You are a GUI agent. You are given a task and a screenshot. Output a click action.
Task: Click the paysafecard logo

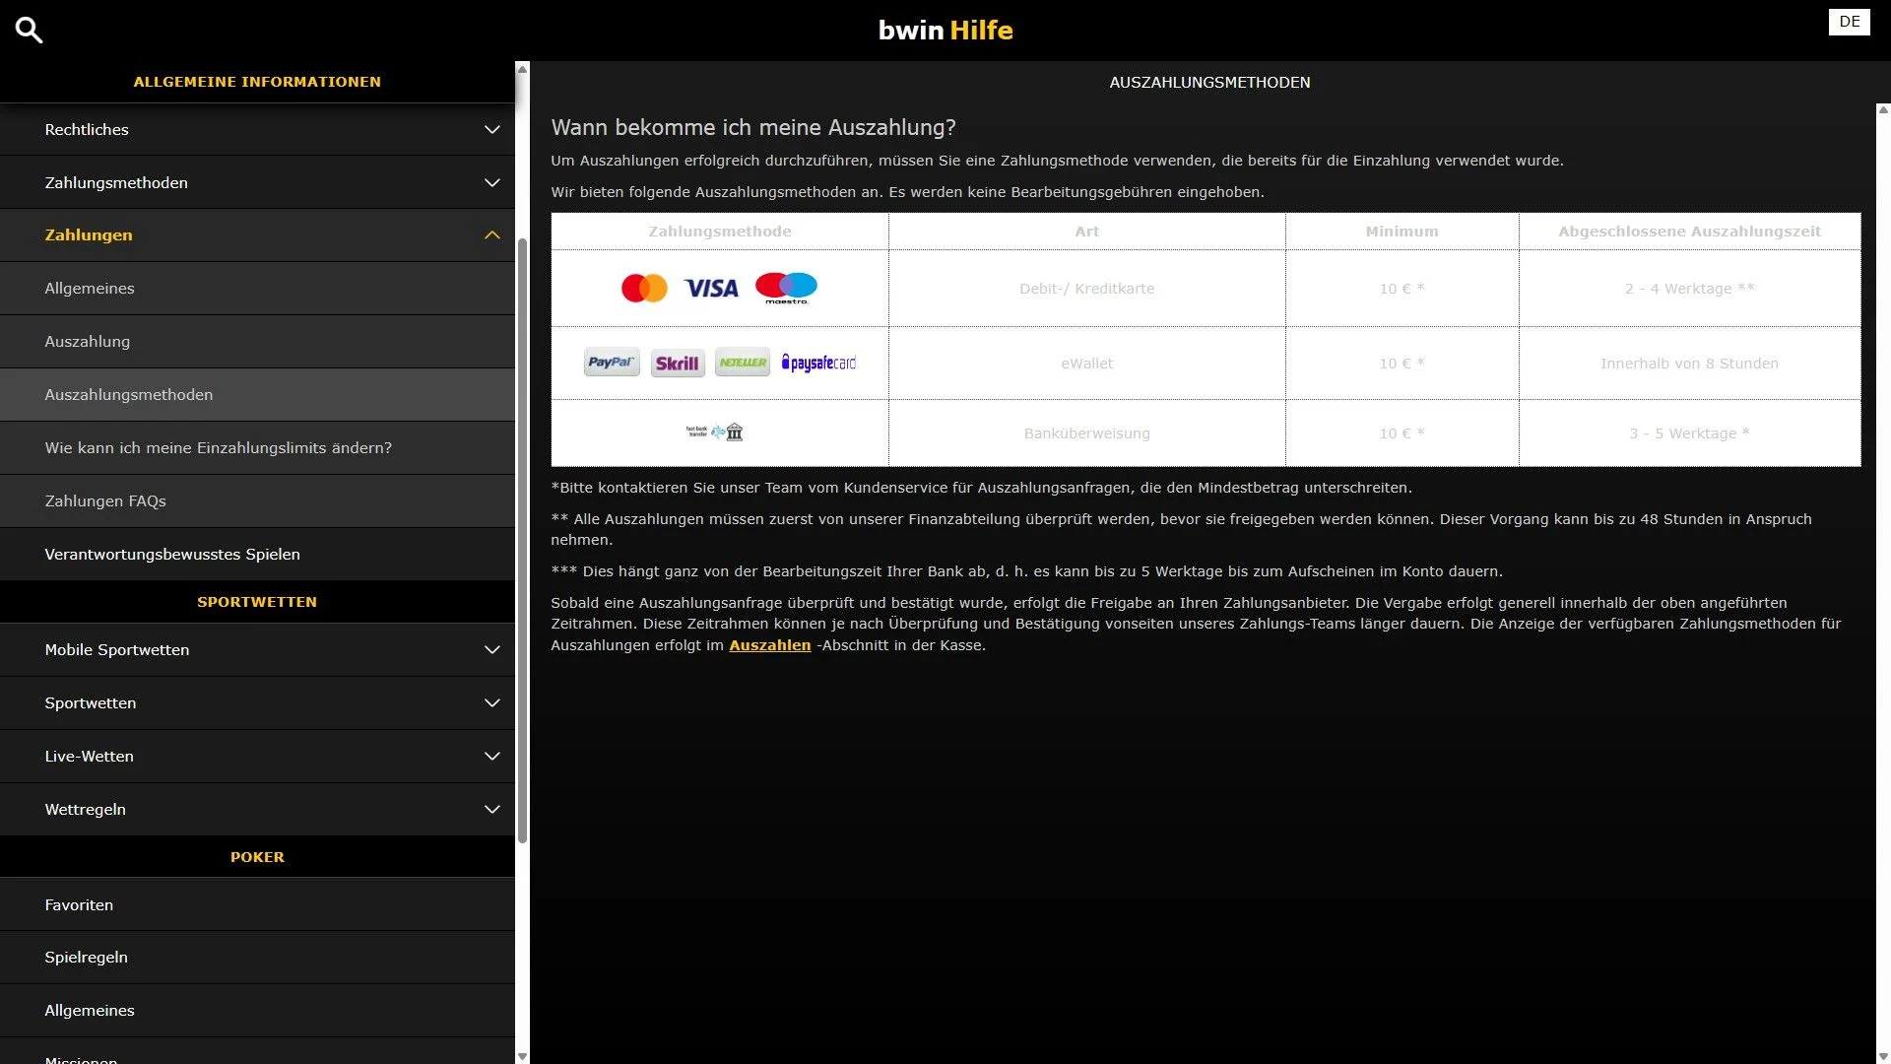click(818, 363)
